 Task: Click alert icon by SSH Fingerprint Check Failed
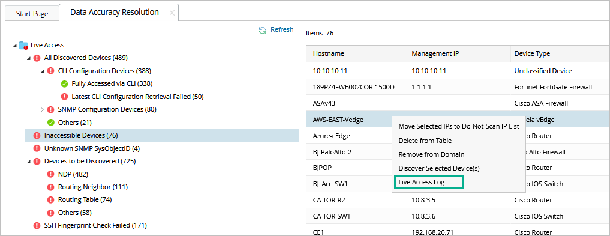click(x=37, y=225)
